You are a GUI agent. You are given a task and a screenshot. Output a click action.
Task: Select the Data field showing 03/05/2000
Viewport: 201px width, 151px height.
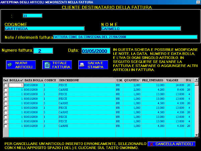(95, 51)
